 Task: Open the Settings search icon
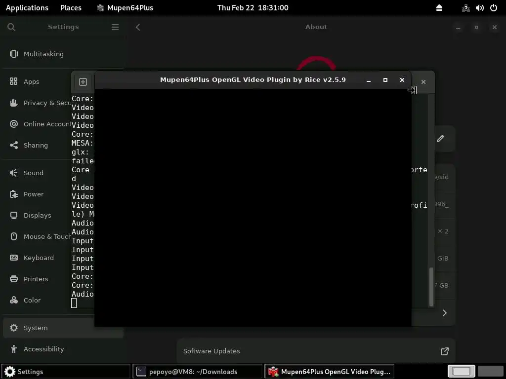coord(11,27)
